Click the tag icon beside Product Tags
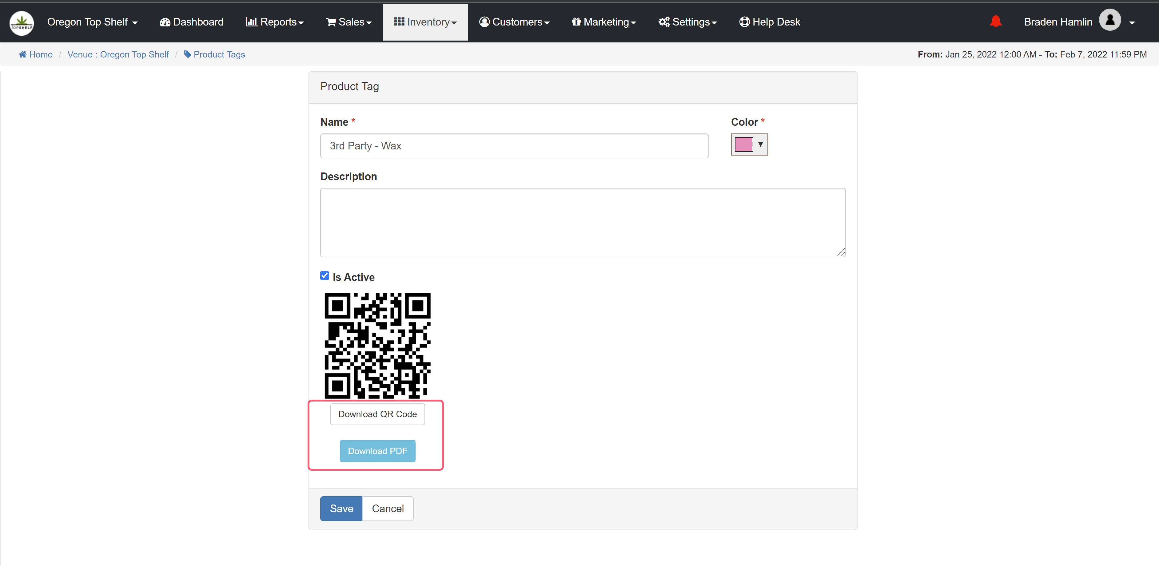This screenshot has height=566, width=1159. 187,54
